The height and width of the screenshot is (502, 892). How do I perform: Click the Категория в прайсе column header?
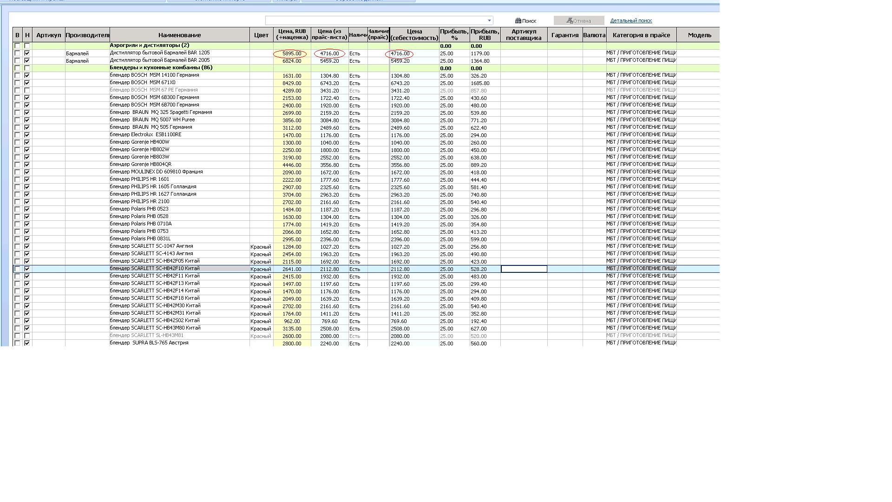coord(641,35)
